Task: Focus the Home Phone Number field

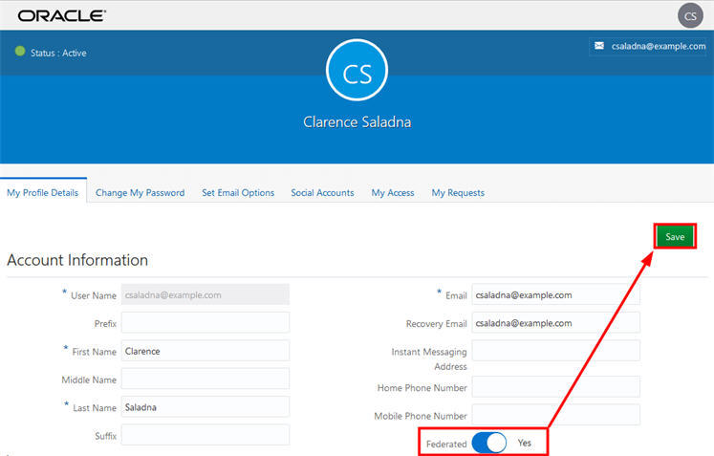Action: (555, 387)
